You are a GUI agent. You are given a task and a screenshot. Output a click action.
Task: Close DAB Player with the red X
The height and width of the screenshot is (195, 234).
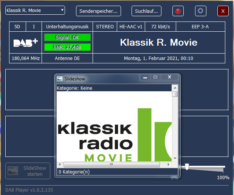pos(223,11)
